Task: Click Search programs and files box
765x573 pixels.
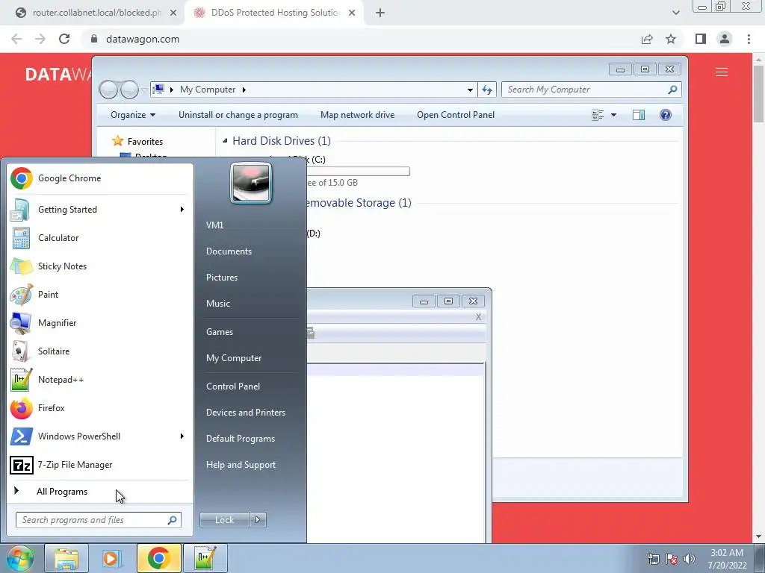Action: pos(99,520)
